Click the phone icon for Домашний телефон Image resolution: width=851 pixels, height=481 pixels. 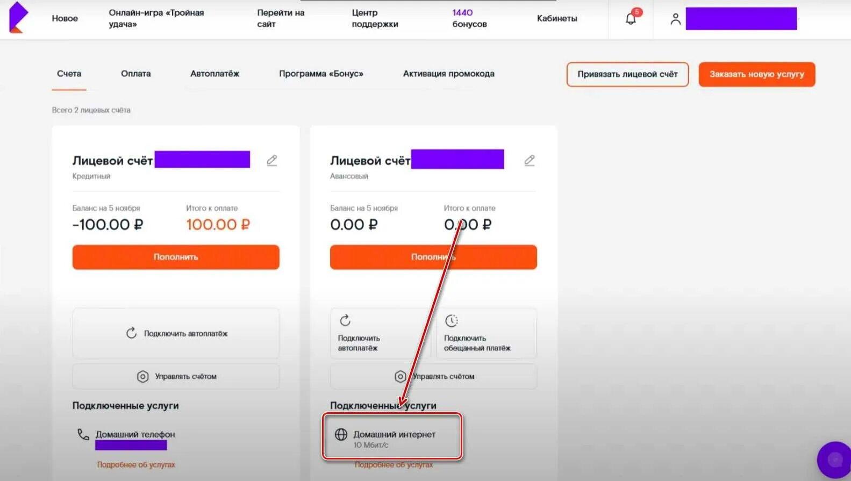[x=83, y=434]
